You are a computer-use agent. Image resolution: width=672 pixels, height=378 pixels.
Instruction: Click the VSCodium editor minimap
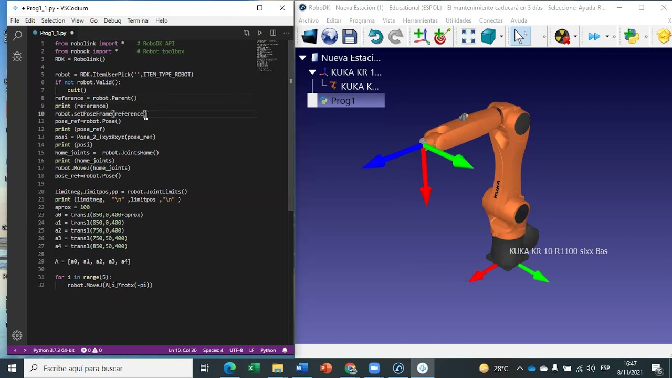pyautogui.click(x=271, y=55)
